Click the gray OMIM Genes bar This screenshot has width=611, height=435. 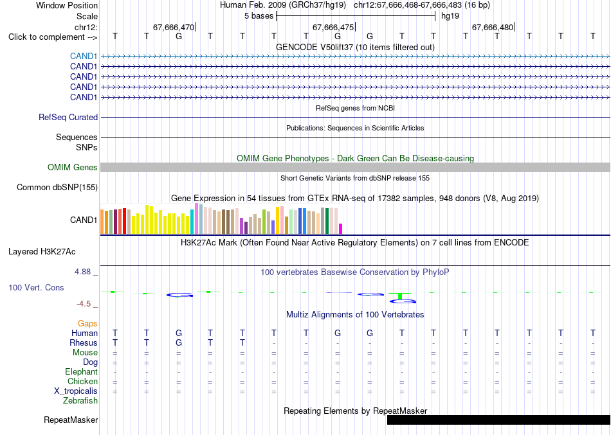[356, 168]
